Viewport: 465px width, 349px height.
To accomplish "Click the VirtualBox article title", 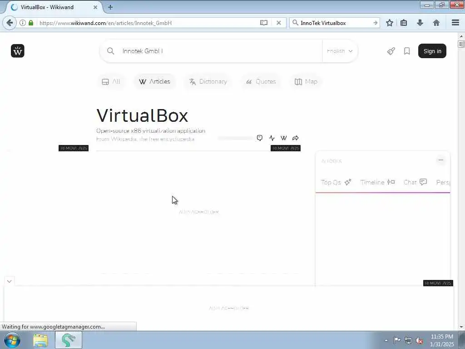I will (x=142, y=115).
